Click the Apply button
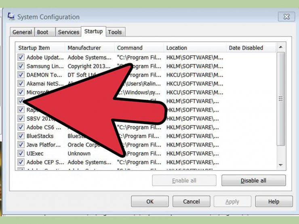 point(232,201)
